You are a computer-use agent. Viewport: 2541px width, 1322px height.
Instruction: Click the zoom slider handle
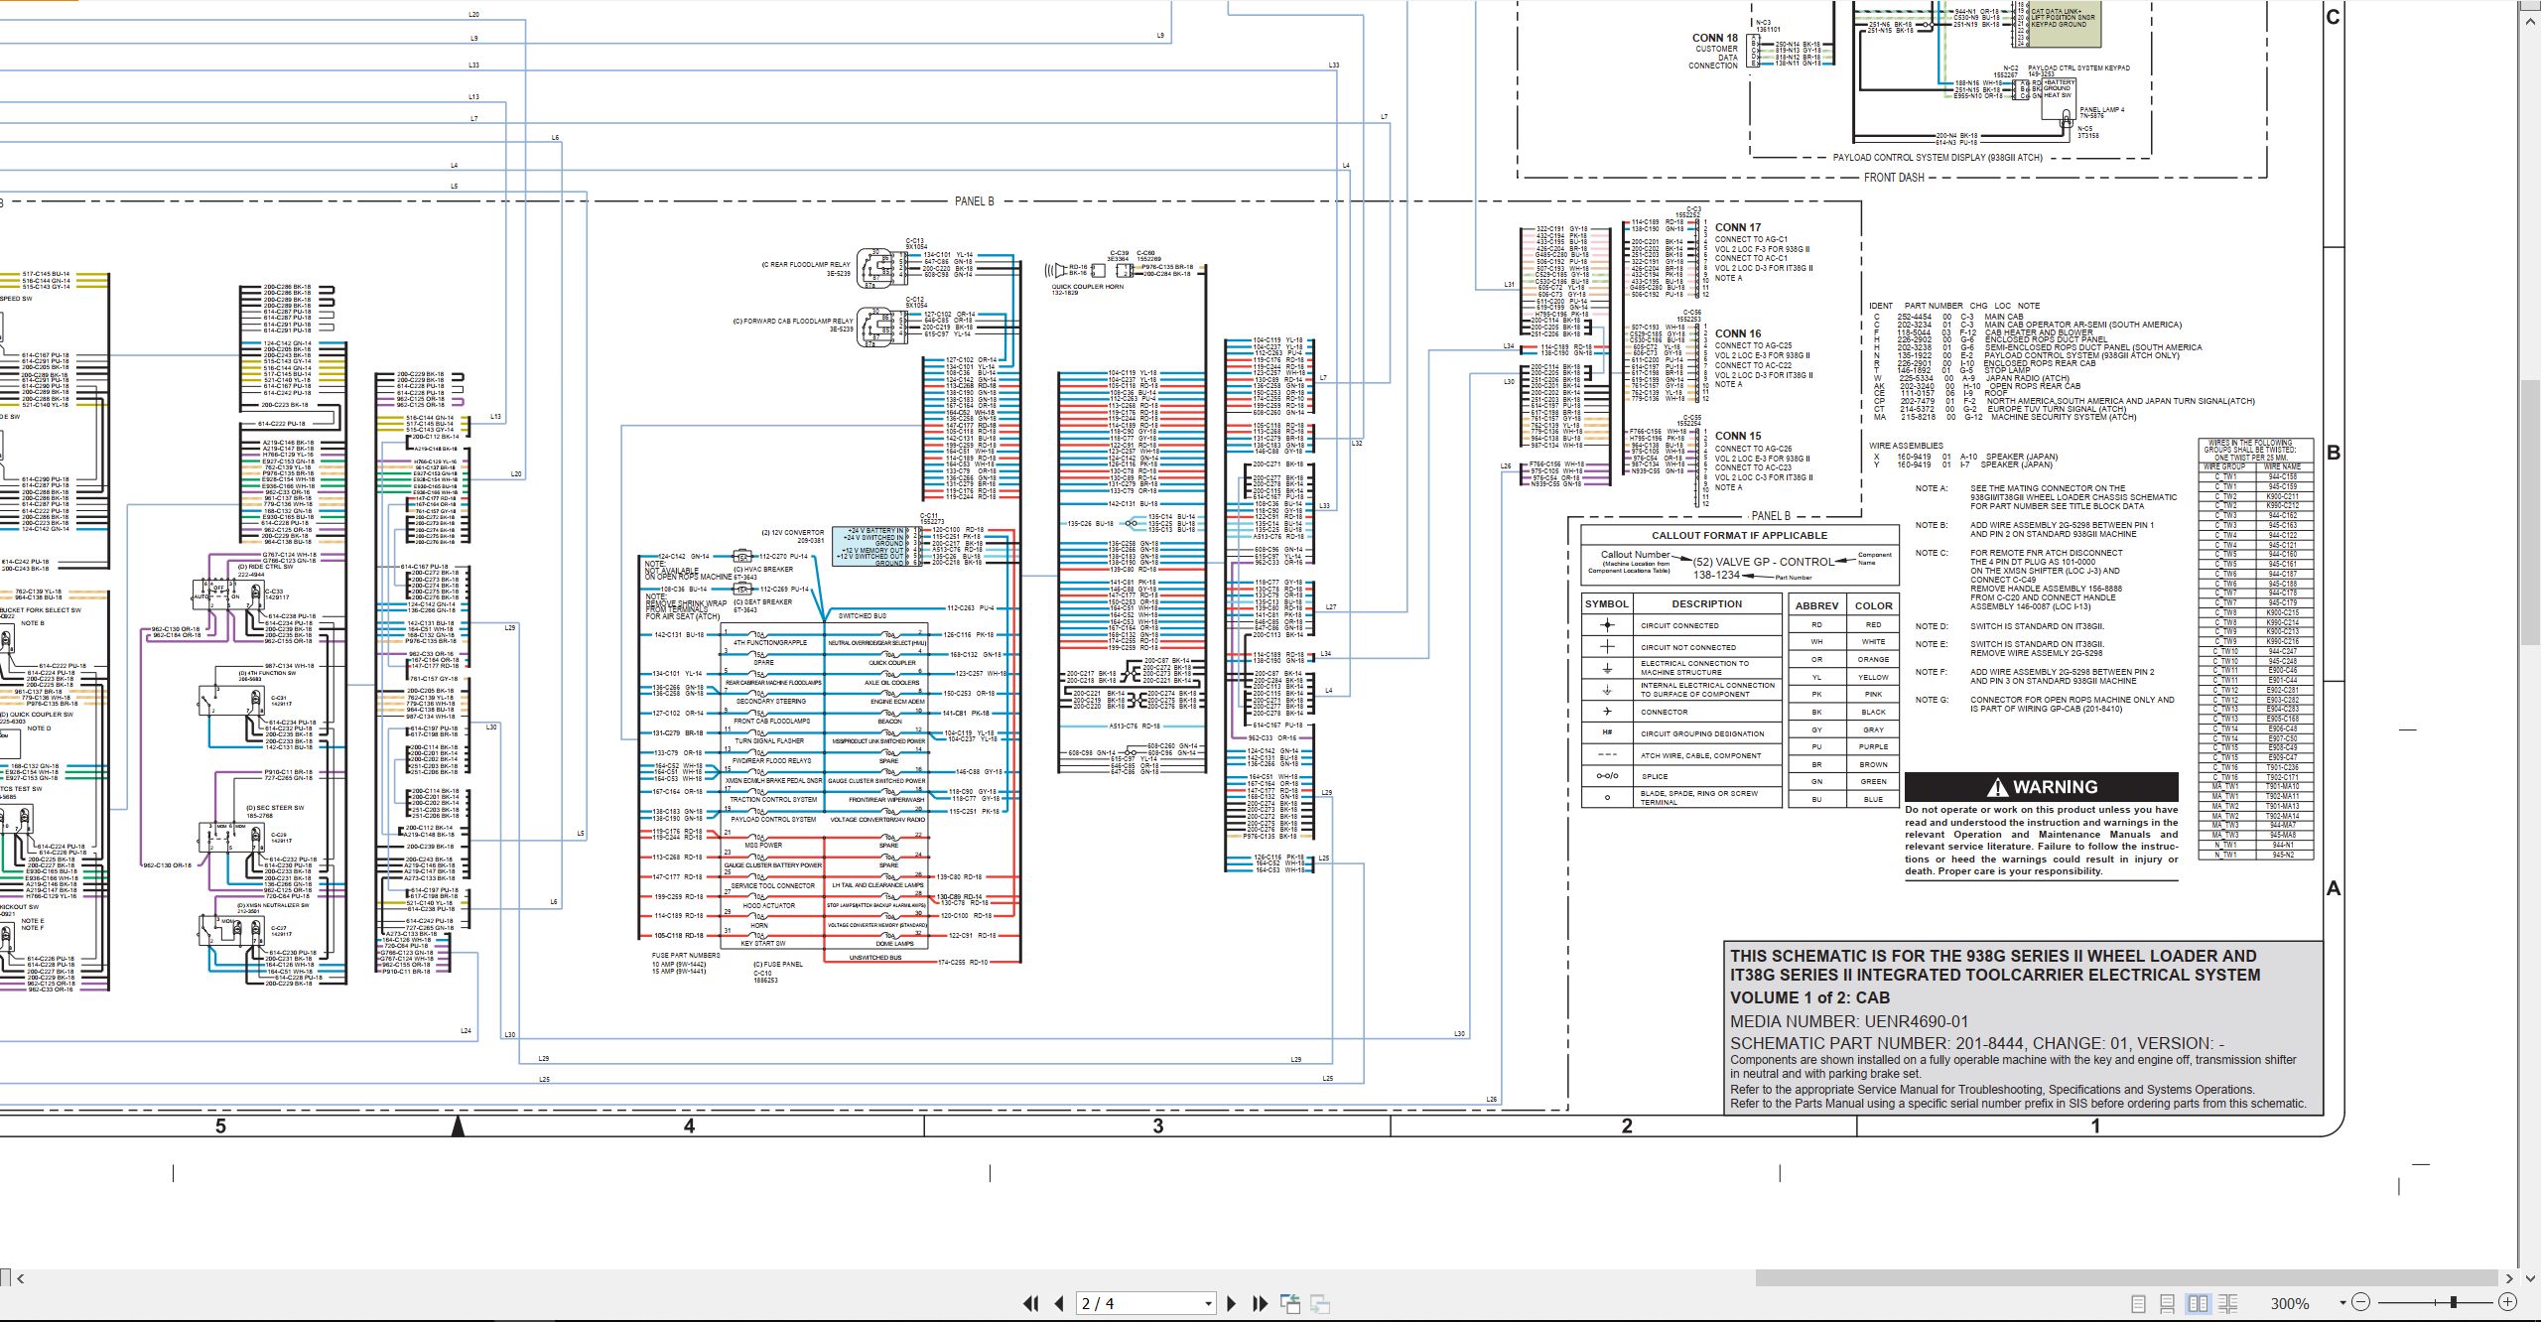click(x=2454, y=1302)
